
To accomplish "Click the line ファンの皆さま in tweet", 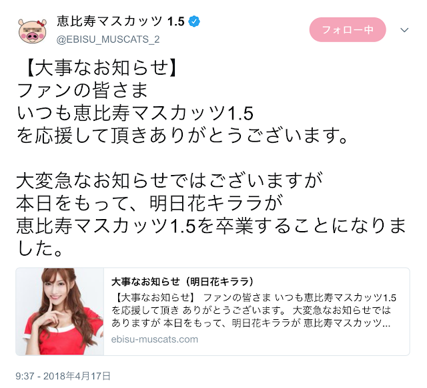I will [82, 90].
